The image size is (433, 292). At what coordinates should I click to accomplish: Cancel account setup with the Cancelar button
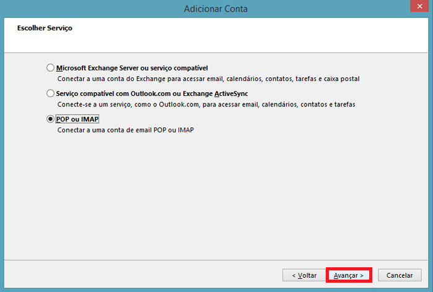coord(400,275)
